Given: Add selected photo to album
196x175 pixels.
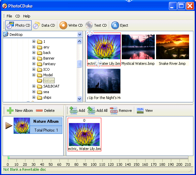Looking at the screenshot, I should (77, 111).
